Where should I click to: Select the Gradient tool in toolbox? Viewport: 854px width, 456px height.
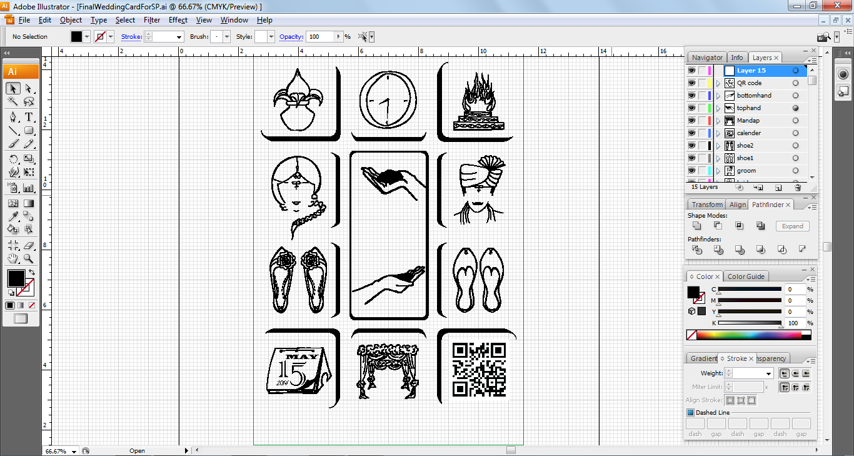coord(29,203)
